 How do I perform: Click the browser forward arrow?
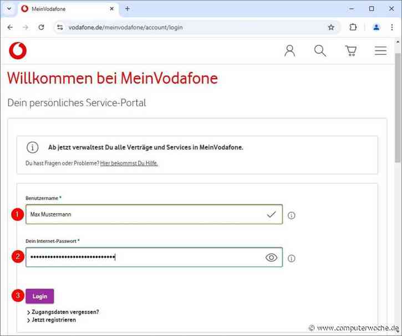point(26,27)
